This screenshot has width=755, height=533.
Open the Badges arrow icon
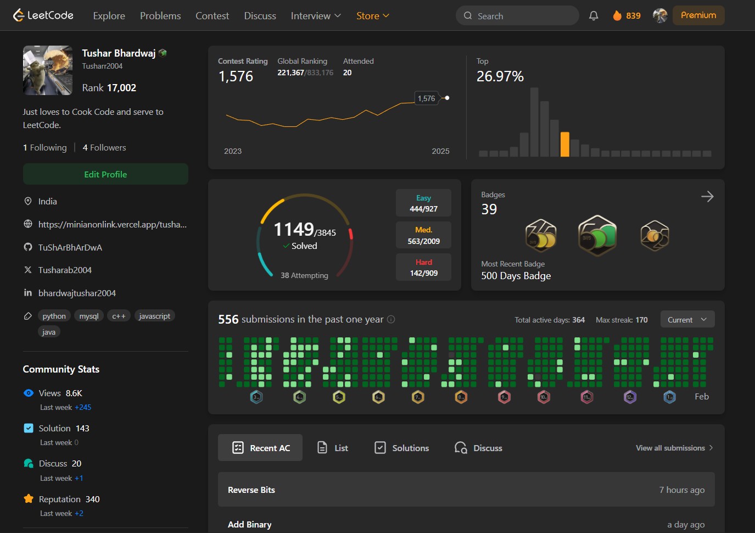pos(707,197)
